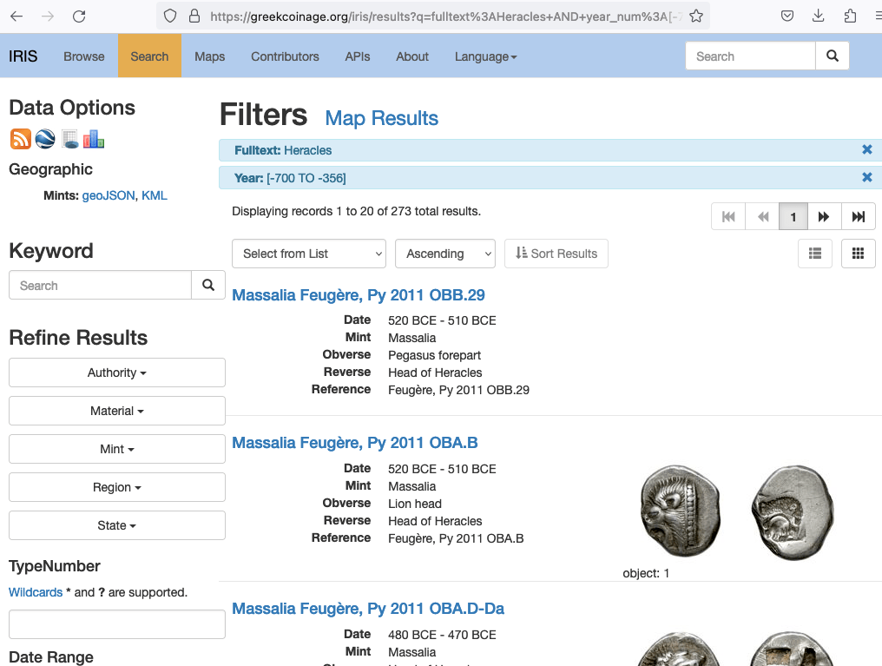The image size is (882, 666).
Task: Expand the Authority refine filter
Action: [x=117, y=373]
